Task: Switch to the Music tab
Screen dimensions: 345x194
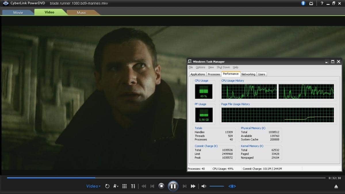Action: tap(82, 12)
